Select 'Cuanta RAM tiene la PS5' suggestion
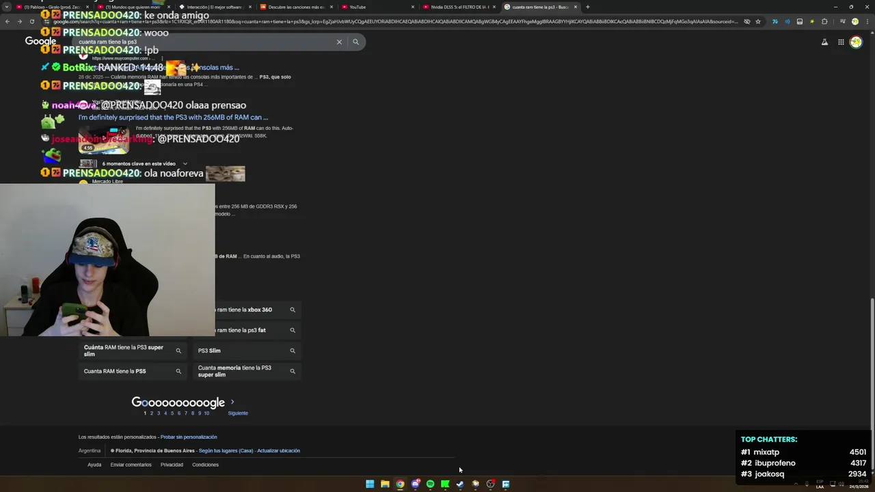The image size is (875, 492). coord(132,371)
